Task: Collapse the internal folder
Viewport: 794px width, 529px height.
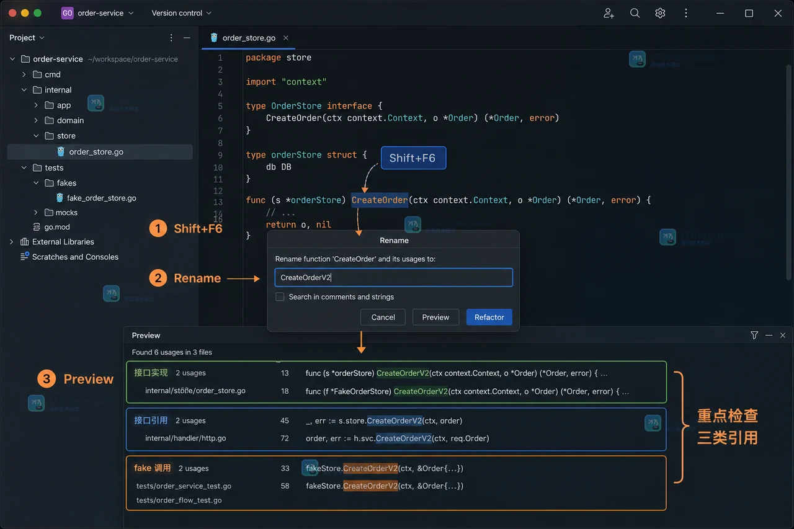Action: (24, 90)
